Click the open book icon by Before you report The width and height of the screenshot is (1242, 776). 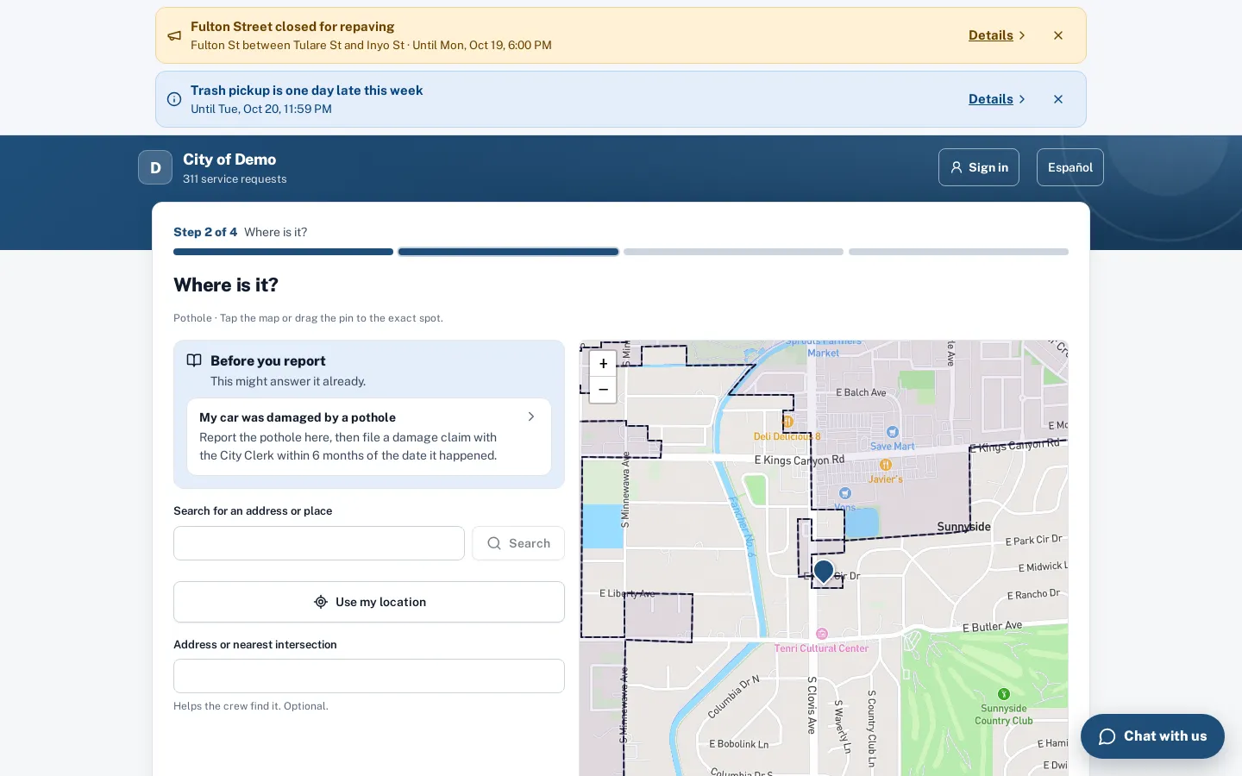(x=194, y=360)
